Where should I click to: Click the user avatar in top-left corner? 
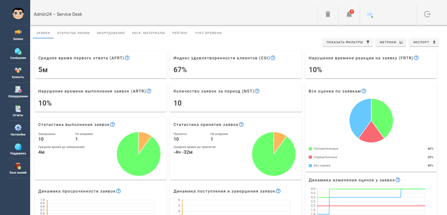coord(18,13)
